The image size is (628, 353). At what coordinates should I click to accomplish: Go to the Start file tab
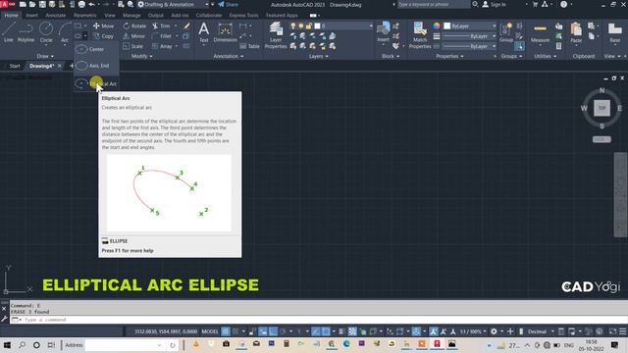click(x=15, y=66)
